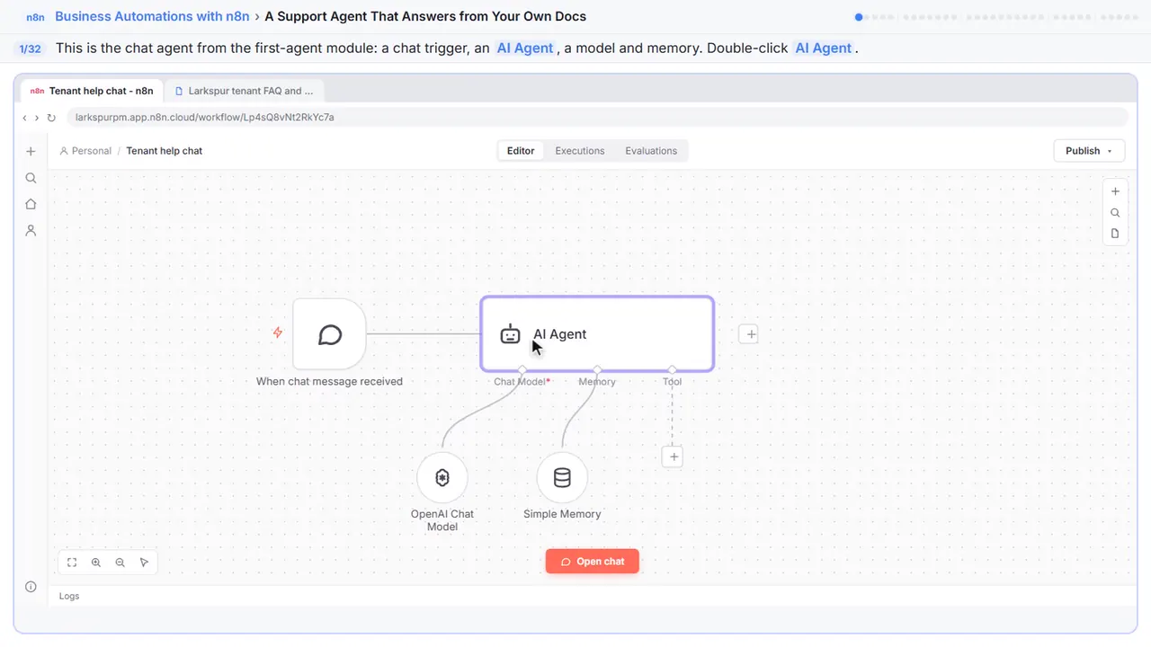Open Business Automations with n8n course link
The height and width of the screenshot is (647, 1151).
(152, 16)
